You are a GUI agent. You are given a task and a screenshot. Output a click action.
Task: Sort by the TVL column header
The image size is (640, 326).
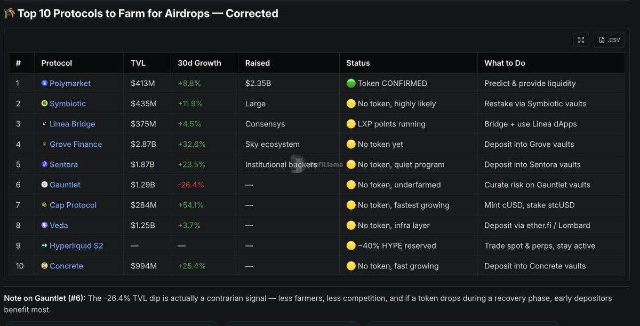pyautogui.click(x=138, y=63)
